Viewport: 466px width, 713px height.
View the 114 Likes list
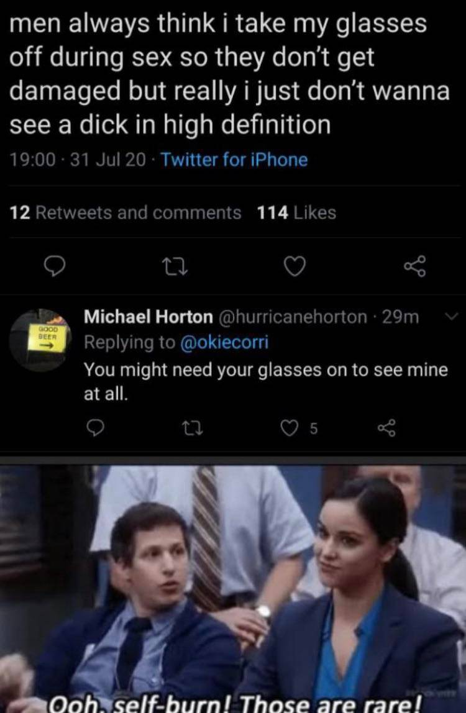296,213
